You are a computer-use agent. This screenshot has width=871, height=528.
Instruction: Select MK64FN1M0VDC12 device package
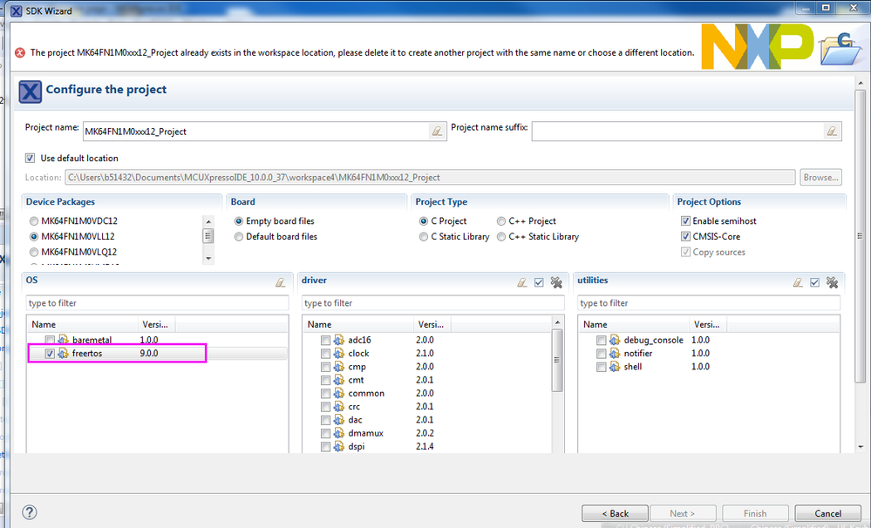tap(34, 221)
